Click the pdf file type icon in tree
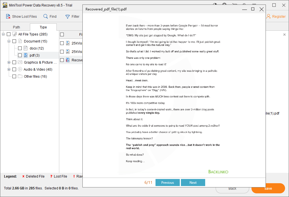 (26, 55)
